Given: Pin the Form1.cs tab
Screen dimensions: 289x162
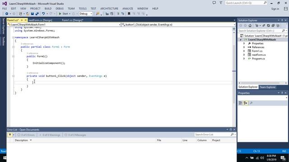Looking at the screenshot, I should point(22,20).
